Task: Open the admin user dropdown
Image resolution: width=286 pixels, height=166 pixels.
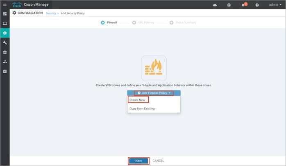Action: coord(275,5)
